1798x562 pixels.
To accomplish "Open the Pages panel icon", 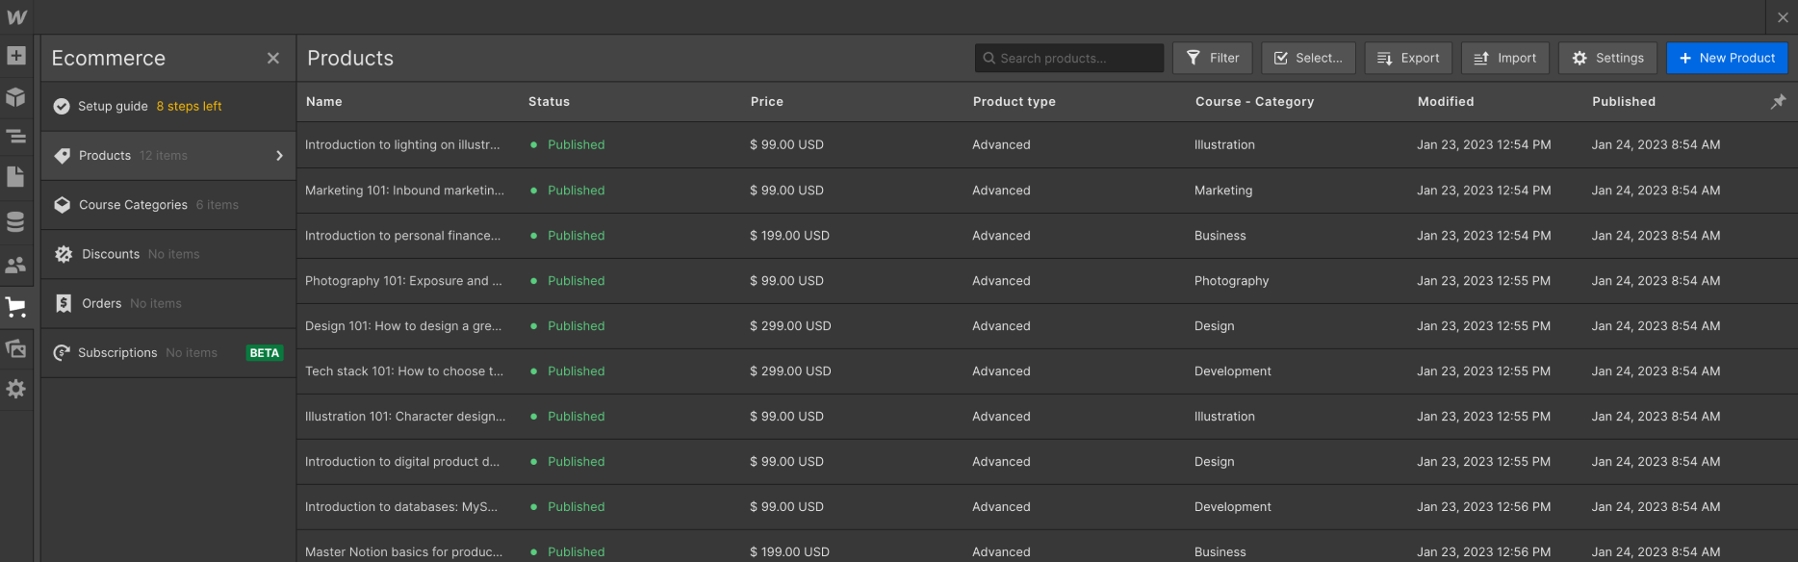I will pos(16,177).
